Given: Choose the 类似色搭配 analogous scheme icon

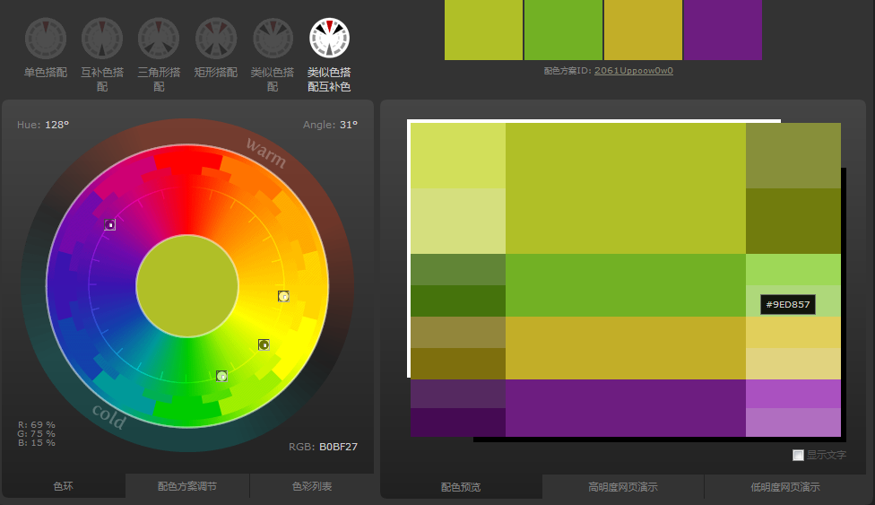Looking at the screenshot, I should [272, 37].
